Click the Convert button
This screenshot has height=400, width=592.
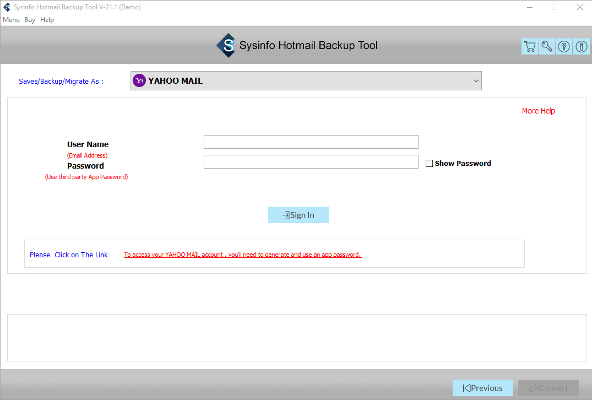(548, 388)
